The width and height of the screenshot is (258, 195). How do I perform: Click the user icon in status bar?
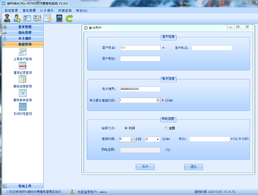[x=72, y=192]
